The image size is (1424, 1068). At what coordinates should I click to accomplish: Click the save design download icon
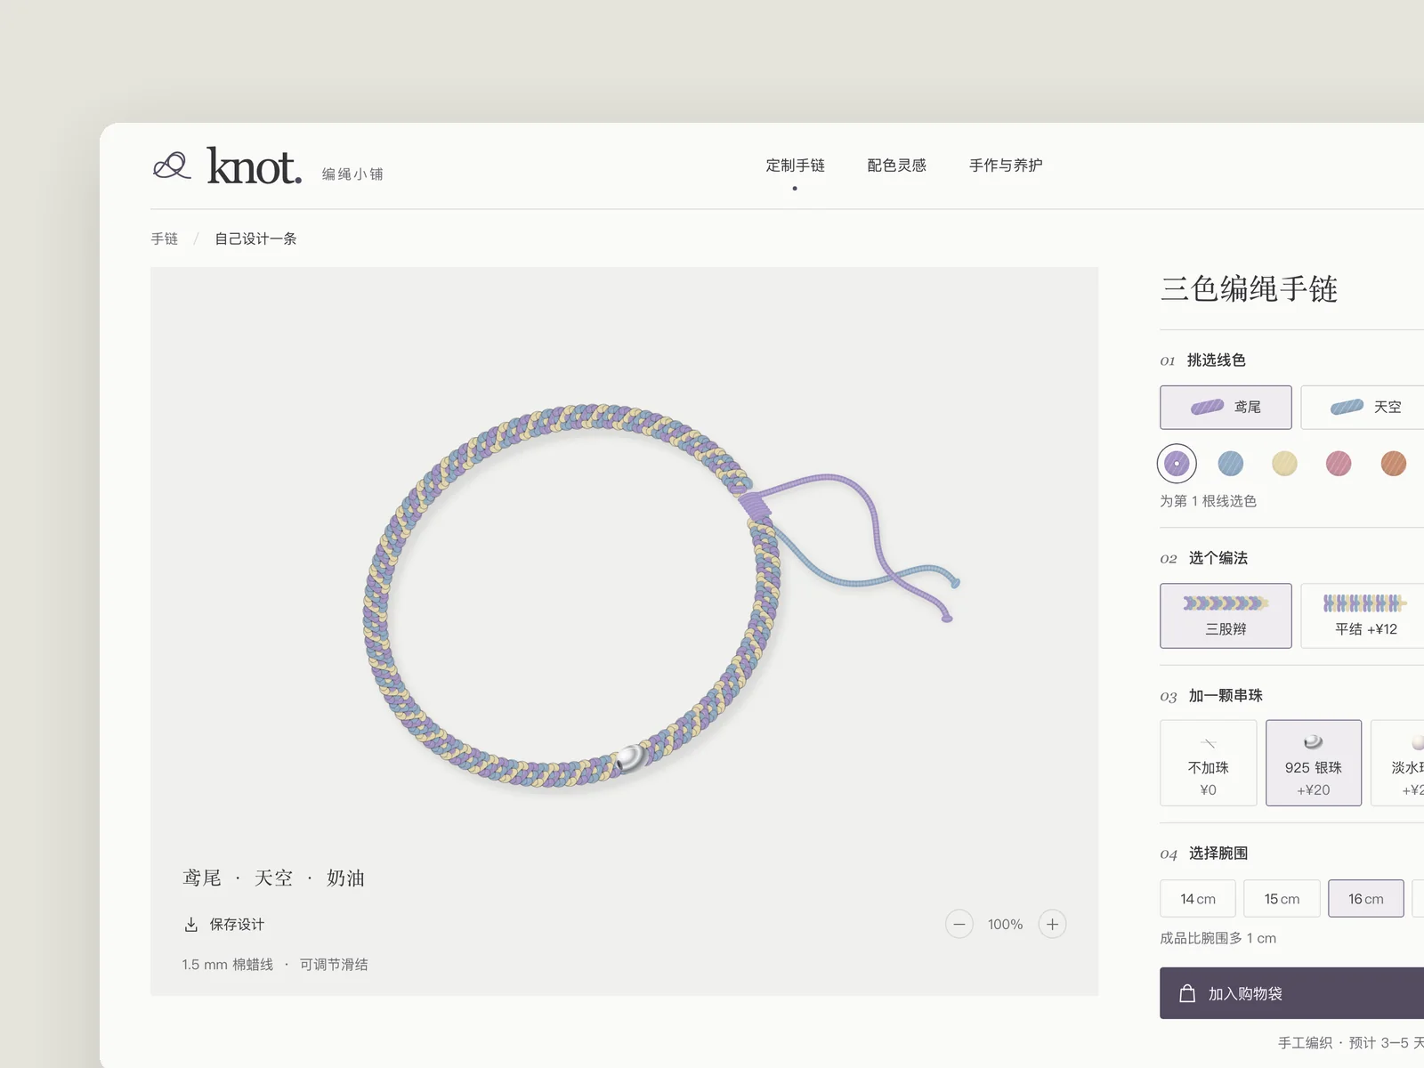[190, 925]
